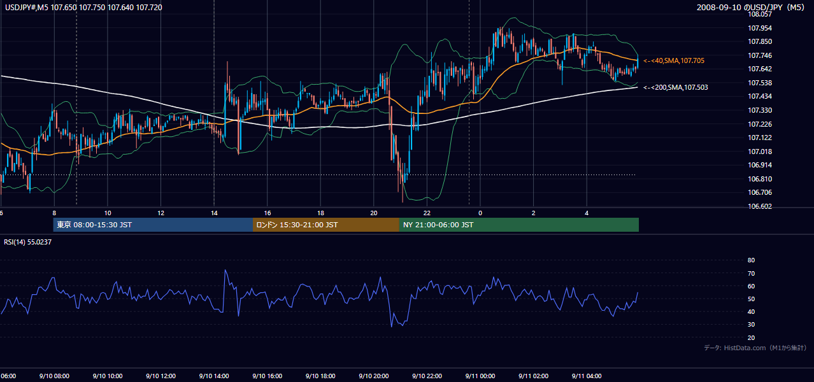
Task: Click the 9/10 16:00 time axis label
Action: coord(267,376)
